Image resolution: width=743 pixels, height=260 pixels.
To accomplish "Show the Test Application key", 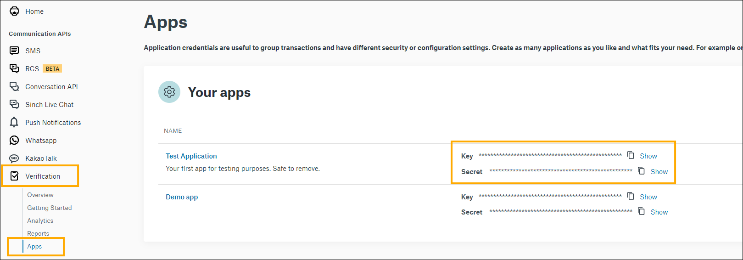I will tap(648, 156).
